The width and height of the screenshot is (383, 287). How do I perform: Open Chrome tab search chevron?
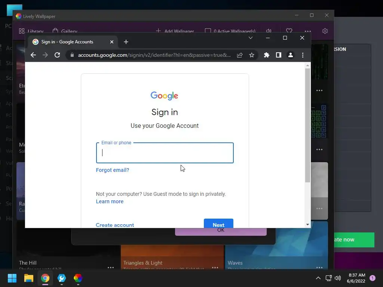[x=250, y=38]
